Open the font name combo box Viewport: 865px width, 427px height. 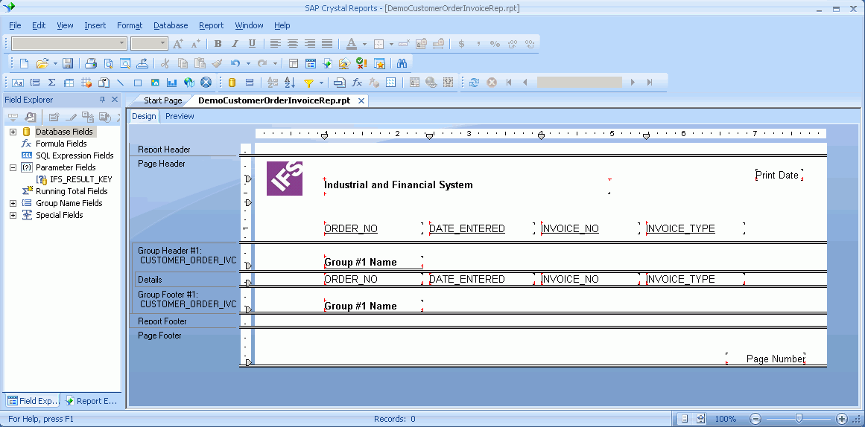click(69, 44)
